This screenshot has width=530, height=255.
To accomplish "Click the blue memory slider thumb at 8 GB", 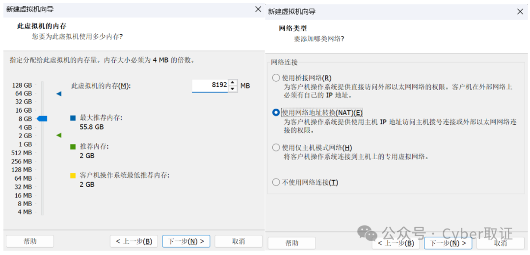I will [42, 119].
